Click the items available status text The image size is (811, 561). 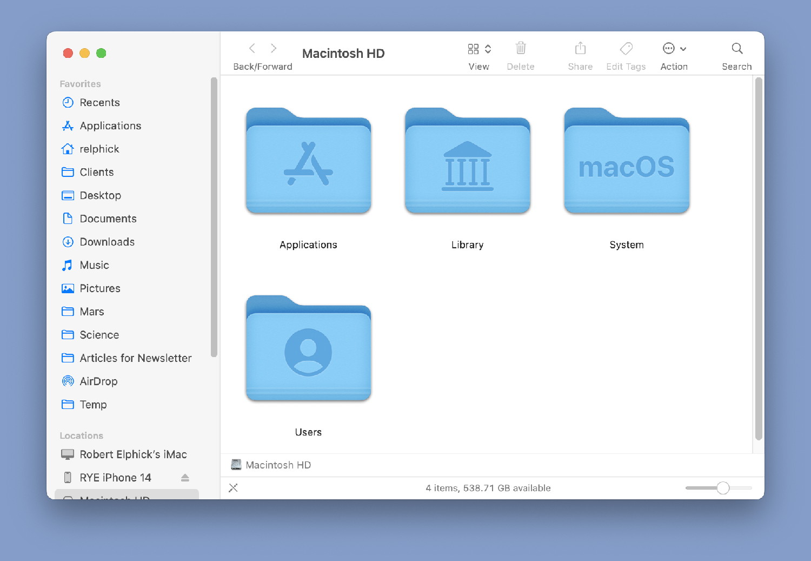(488, 488)
